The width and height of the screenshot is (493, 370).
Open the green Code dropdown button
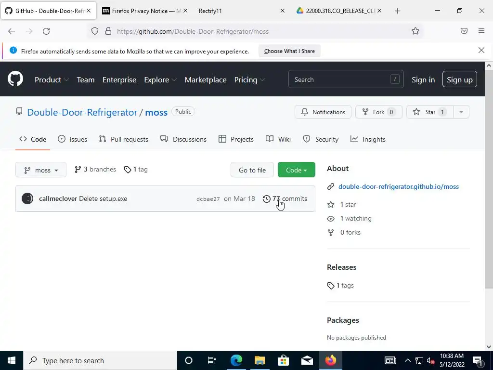tap(296, 170)
